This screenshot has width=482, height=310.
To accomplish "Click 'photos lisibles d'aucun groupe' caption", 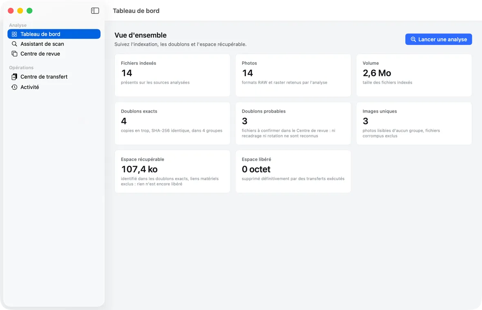I will pos(401,133).
